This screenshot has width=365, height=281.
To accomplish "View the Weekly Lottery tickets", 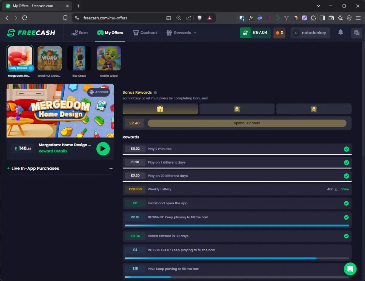I will (x=345, y=189).
